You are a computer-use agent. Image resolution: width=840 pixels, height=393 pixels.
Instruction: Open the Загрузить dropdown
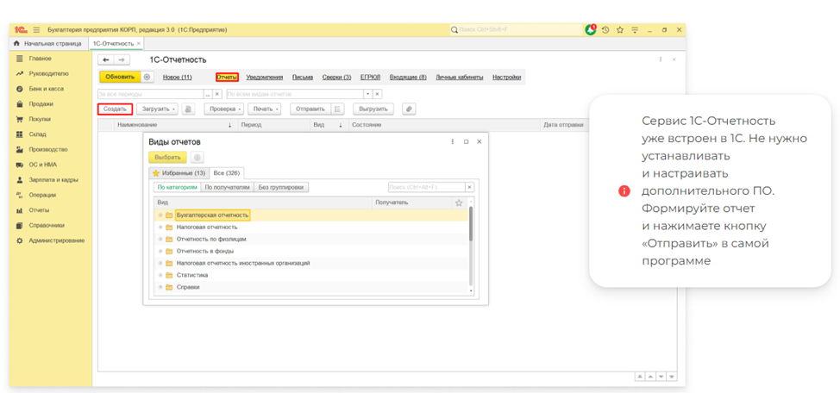coord(157,109)
